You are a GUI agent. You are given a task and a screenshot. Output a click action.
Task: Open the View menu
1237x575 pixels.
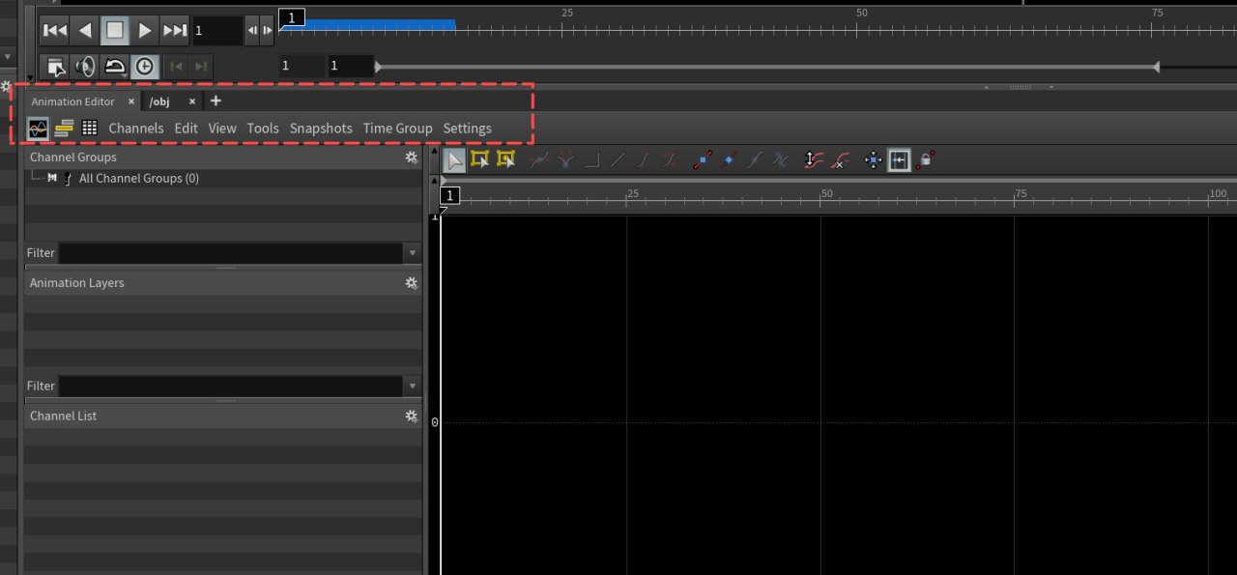pyautogui.click(x=222, y=129)
